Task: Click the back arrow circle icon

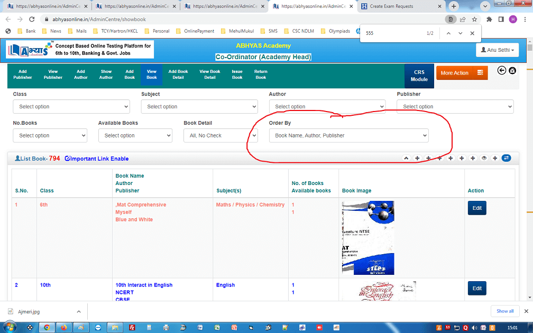Action: (x=502, y=70)
